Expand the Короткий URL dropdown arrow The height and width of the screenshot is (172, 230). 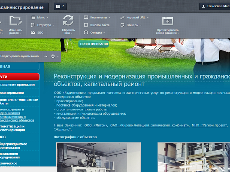(148, 18)
